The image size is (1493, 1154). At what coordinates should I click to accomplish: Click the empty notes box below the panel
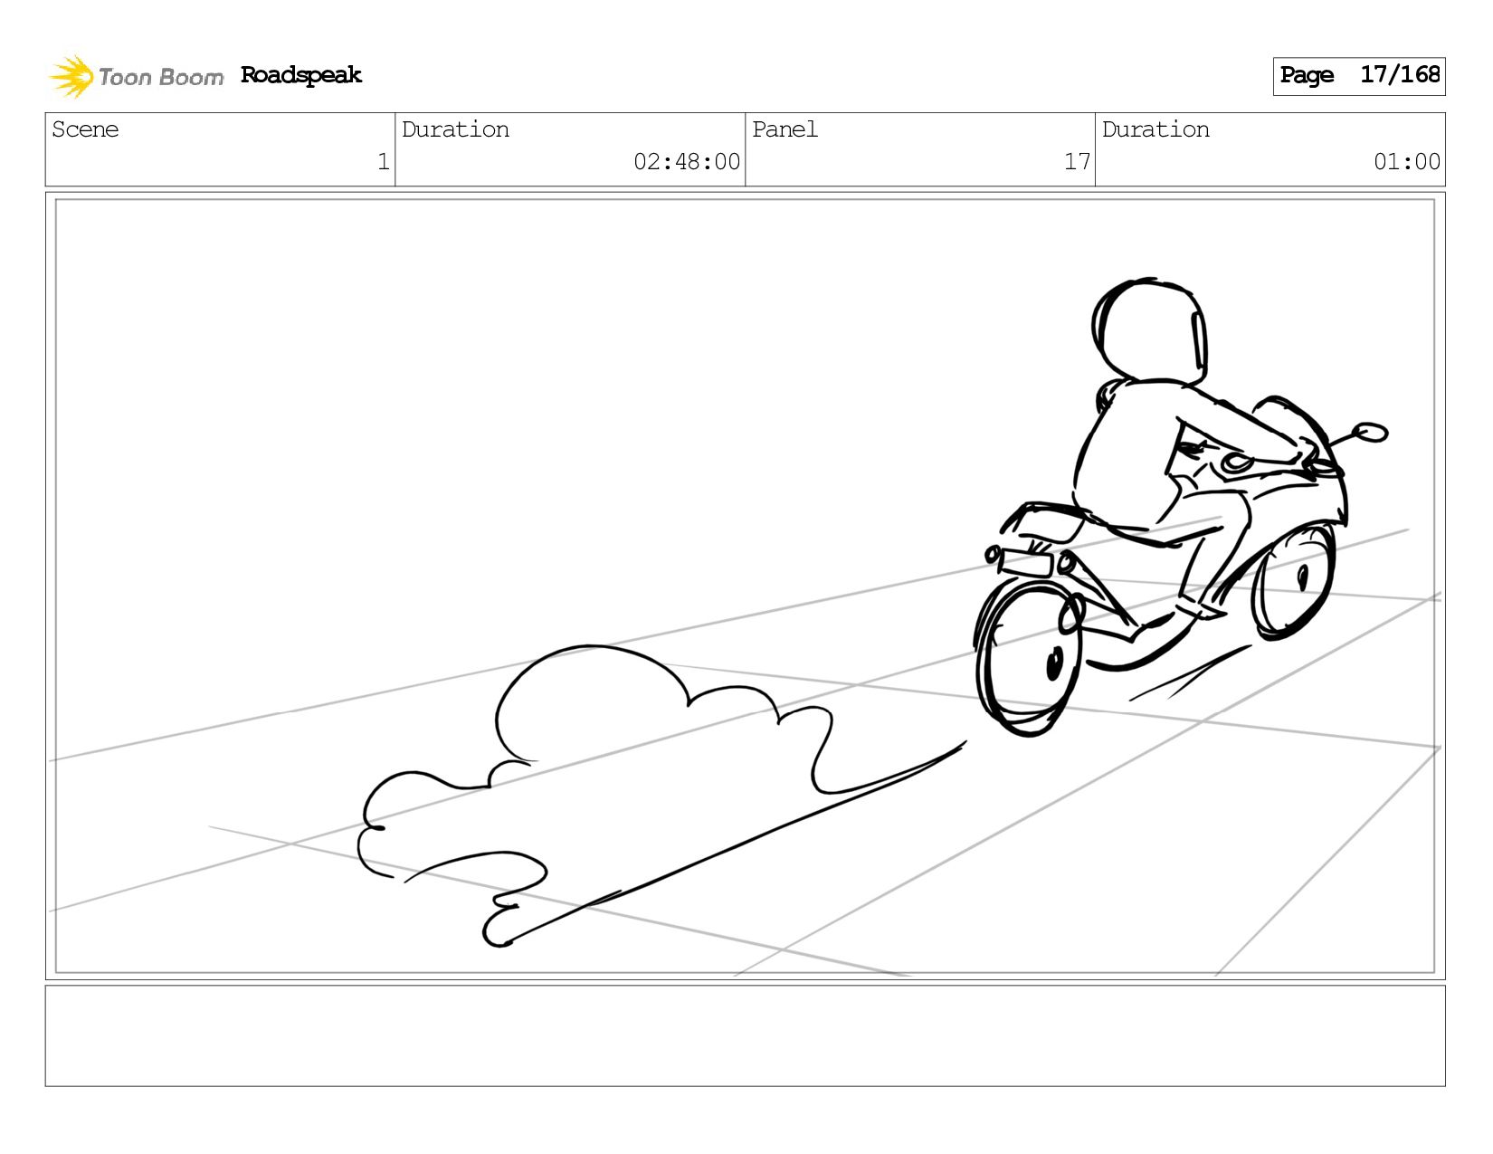(x=745, y=1036)
